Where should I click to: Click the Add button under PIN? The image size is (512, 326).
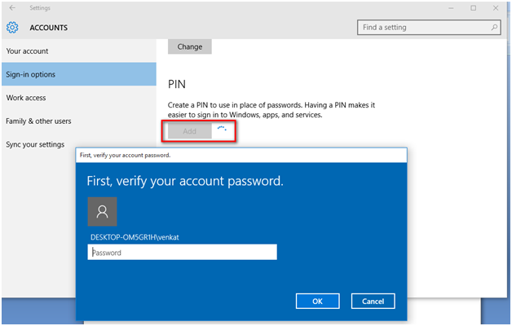coord(189,130)
